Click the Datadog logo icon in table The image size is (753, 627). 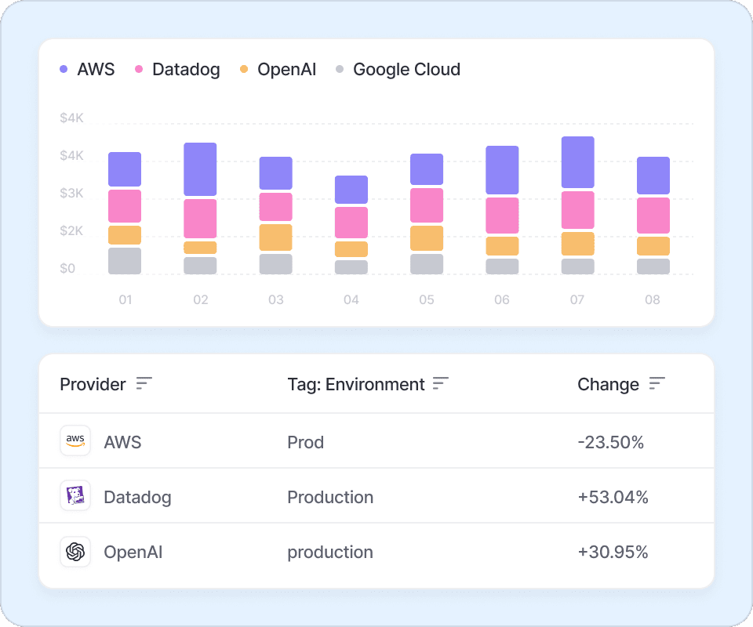[75, 496]
